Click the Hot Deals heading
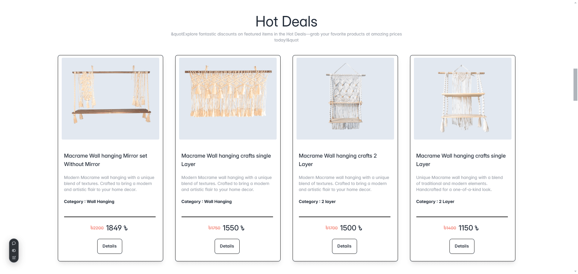578x274 pixels. coord(286,21)
